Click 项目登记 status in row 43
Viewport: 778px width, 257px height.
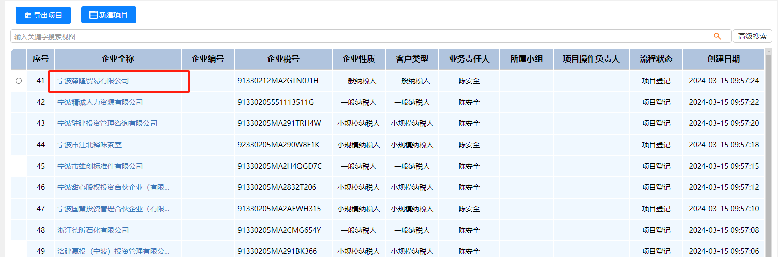(656, 123)
